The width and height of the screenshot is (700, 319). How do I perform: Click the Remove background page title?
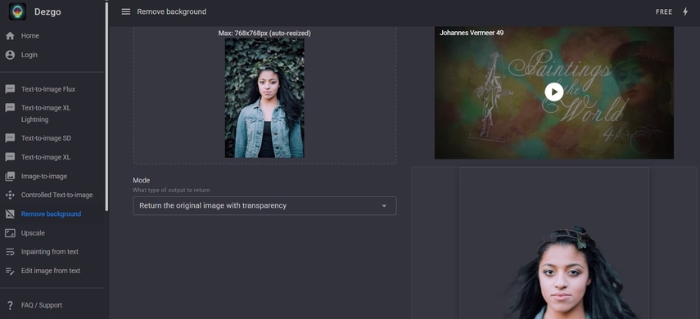(x=171, y=11)
